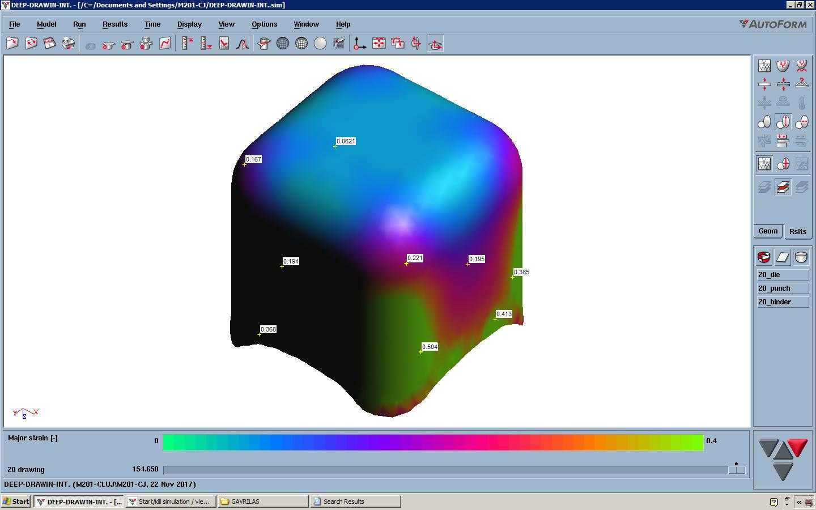
Task: Save the simulation with the floppy disk icon
Action: pyautogui.click(x=50, y=44)
